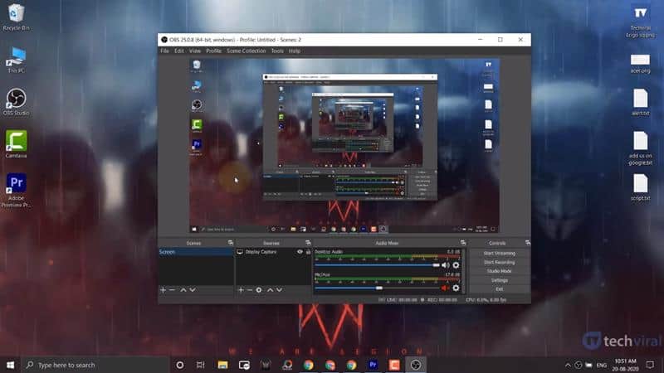
Task: Open Task View on taskbar
Action: pyautogui.click(x=201, y=365)
